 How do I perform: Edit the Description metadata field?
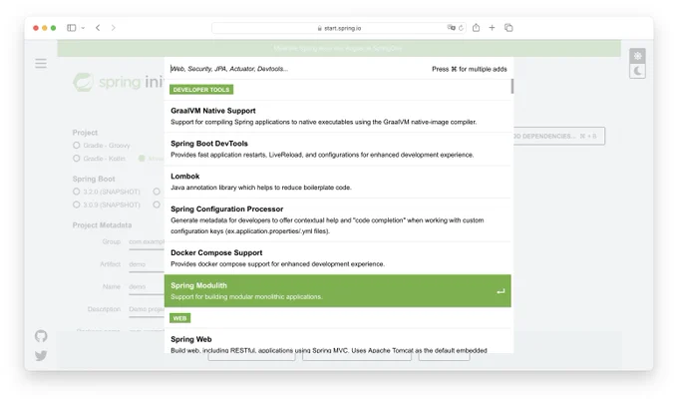pyautogui.click(x=147, y=309)
